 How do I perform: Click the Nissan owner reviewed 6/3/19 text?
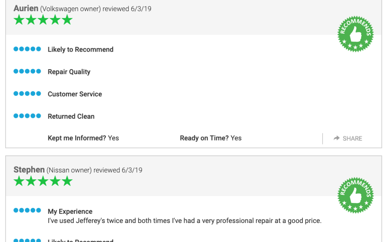tap(94, 170)
